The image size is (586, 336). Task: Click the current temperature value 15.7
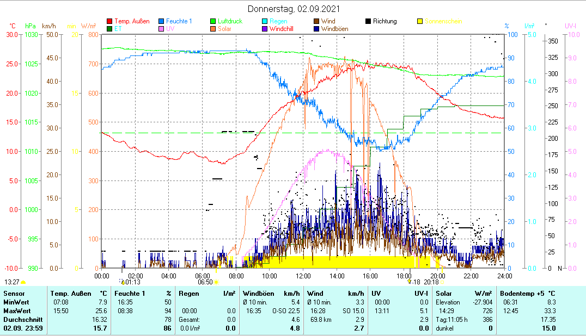click(x=100, y=328)
